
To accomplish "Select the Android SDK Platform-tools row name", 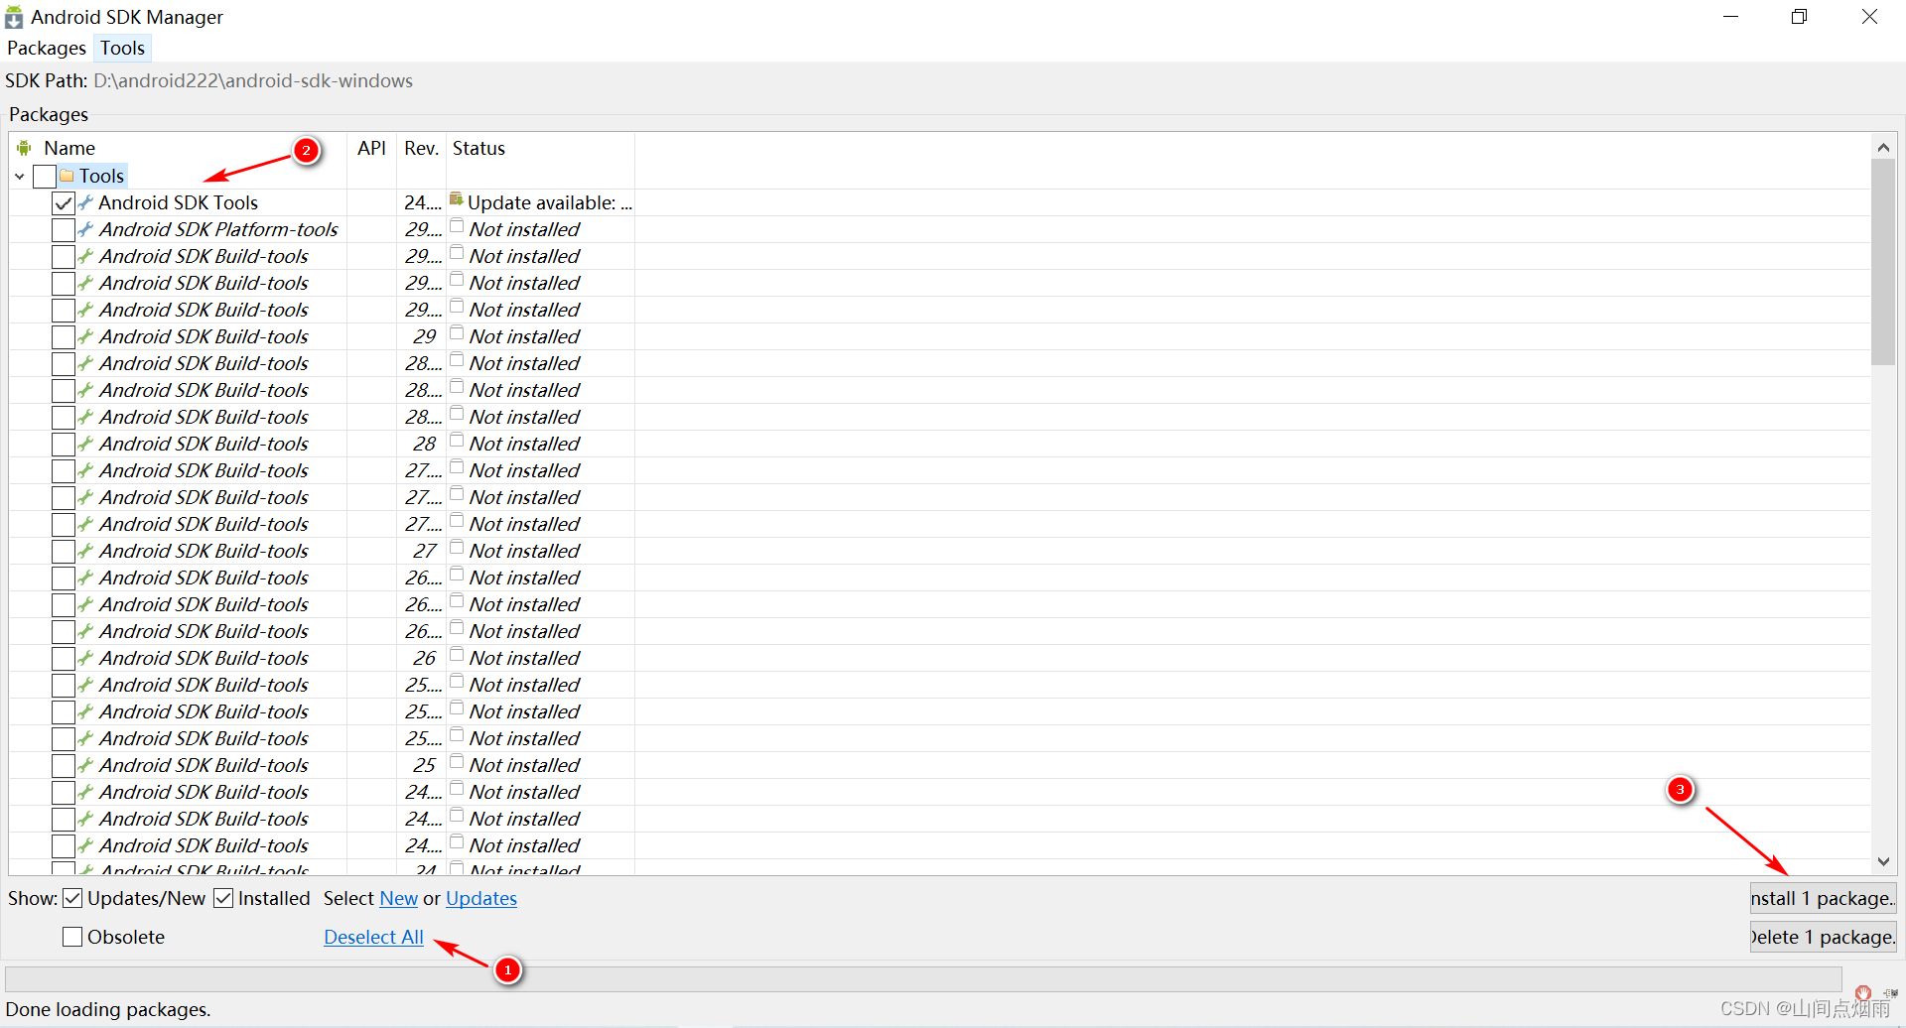I will pyautogui.click(x=218, y=229).
